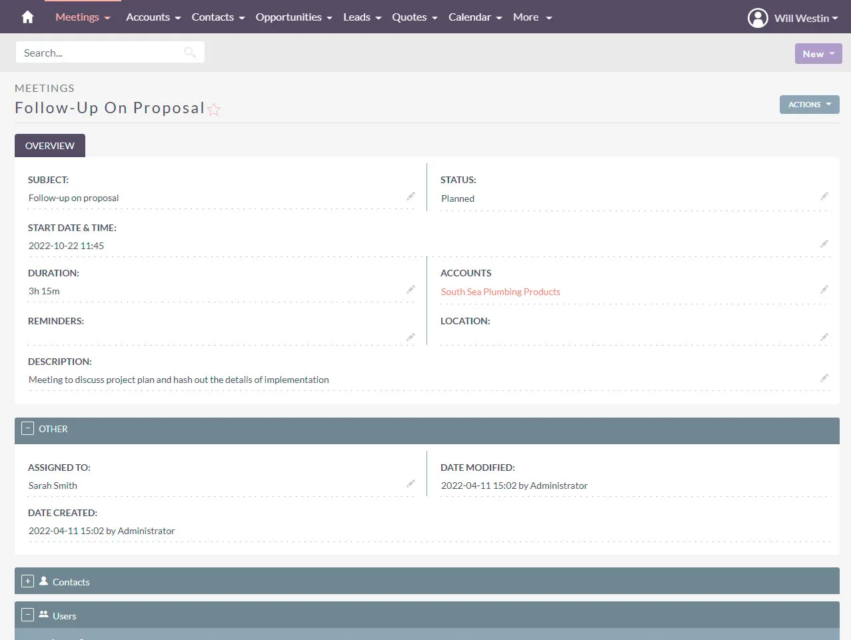Image resolution: width=851 pixels, height=640 pixels.
Task: Click the home icon in navbar
Action: (x=27, y=17)
